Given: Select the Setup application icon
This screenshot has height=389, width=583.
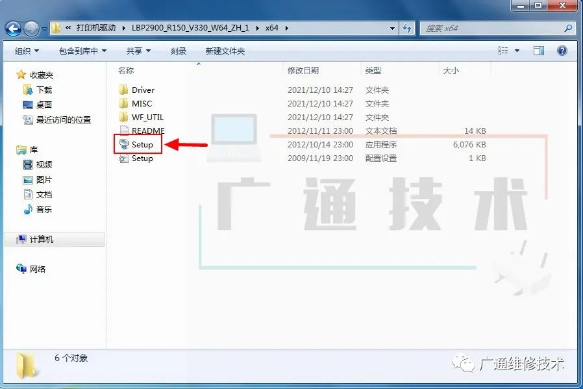Looking at the screenshot, I should click(123, 144).
